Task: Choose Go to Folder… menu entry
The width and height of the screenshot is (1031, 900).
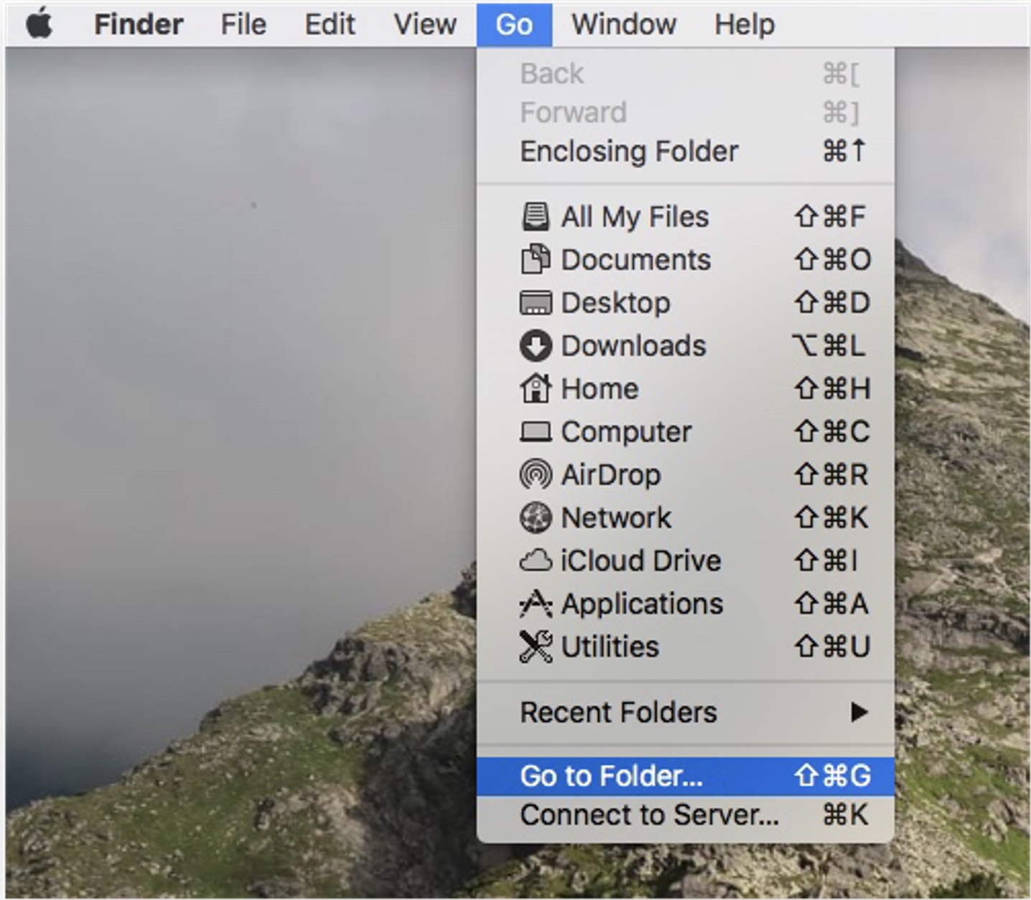Action: (612, 776)
